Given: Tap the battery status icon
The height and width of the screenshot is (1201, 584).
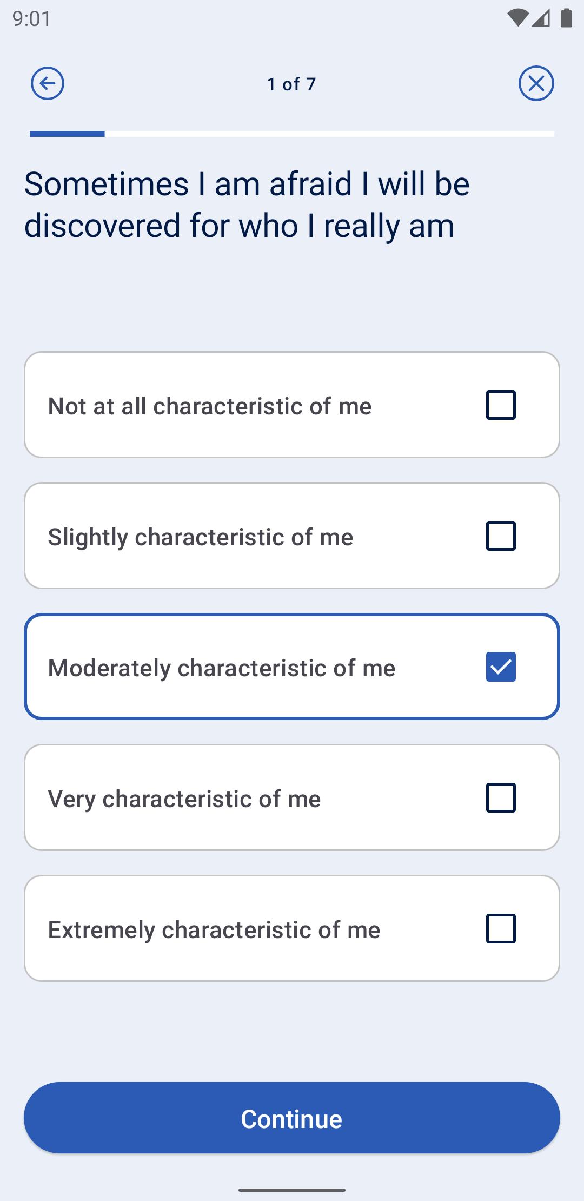Looking at the screenshot, I should [x=566, y=18].
